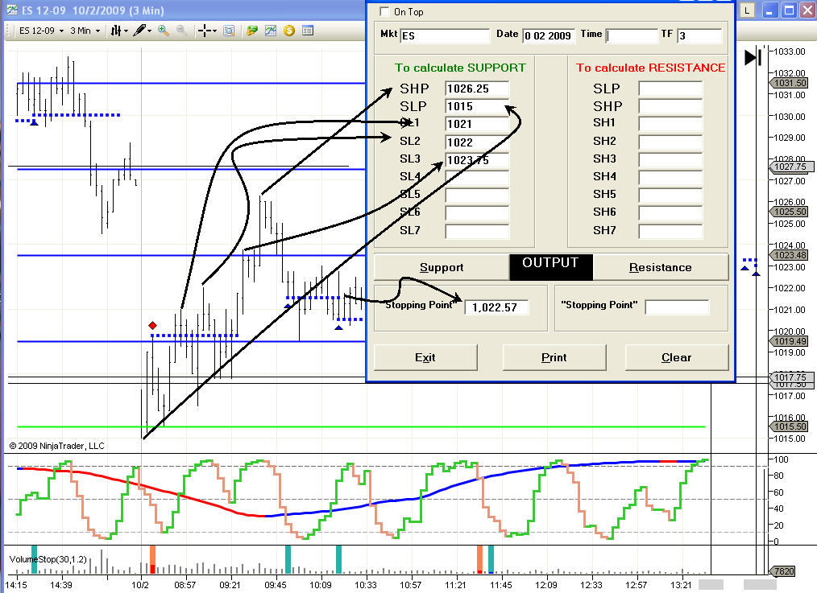Image resolution: width=817 pixels, height=593 pixels.
Task: Click the resistance SHP input field
Action: (x=670, y=106)
